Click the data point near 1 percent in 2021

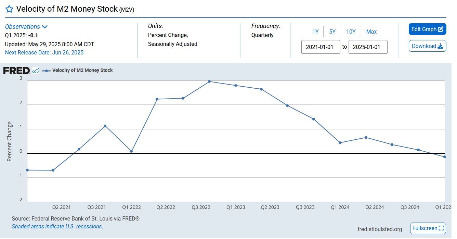[105, 126]
